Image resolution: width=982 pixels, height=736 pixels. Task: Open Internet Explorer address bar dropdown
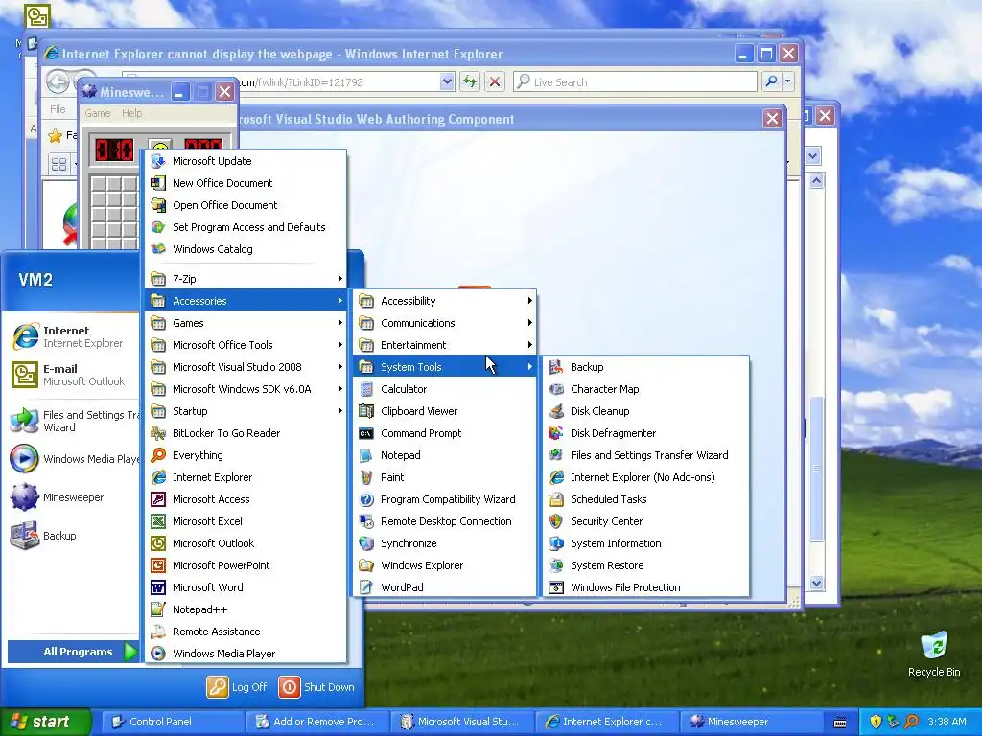pos(447,81)
